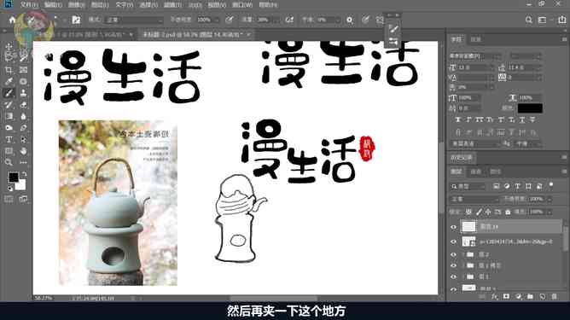Open the brush blend mode dropdown 正常
This screenshot has height=320, width=570.
click(134, 20)
